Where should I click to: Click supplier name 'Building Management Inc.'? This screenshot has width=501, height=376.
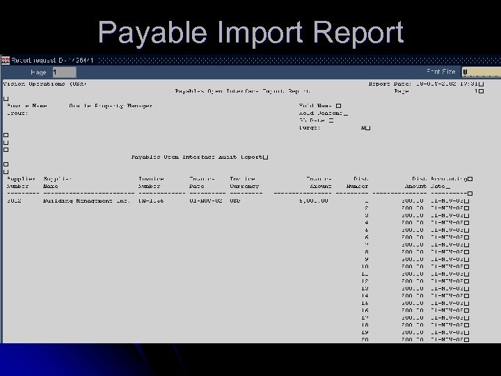point(86,201)
